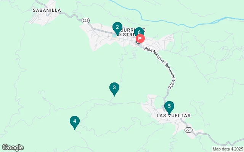Click the light blue block beside pin 2

[114, 36]
